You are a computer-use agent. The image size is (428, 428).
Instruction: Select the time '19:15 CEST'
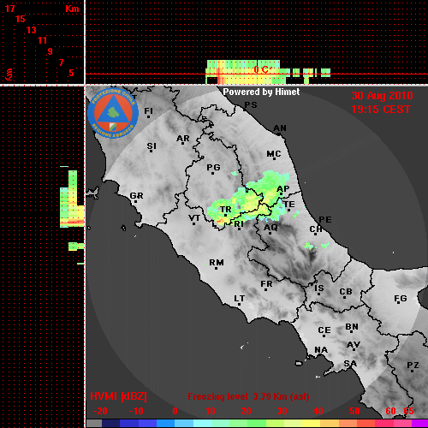pos(381,110)
